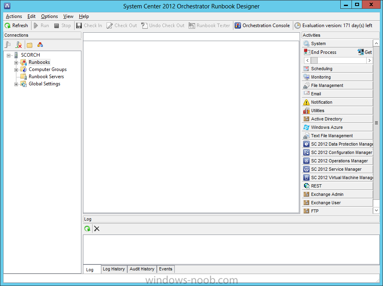Image resolution: width=383 pixels, height=286 pixels.
Task: Launch the Orchestration Console
Action: 262,26
